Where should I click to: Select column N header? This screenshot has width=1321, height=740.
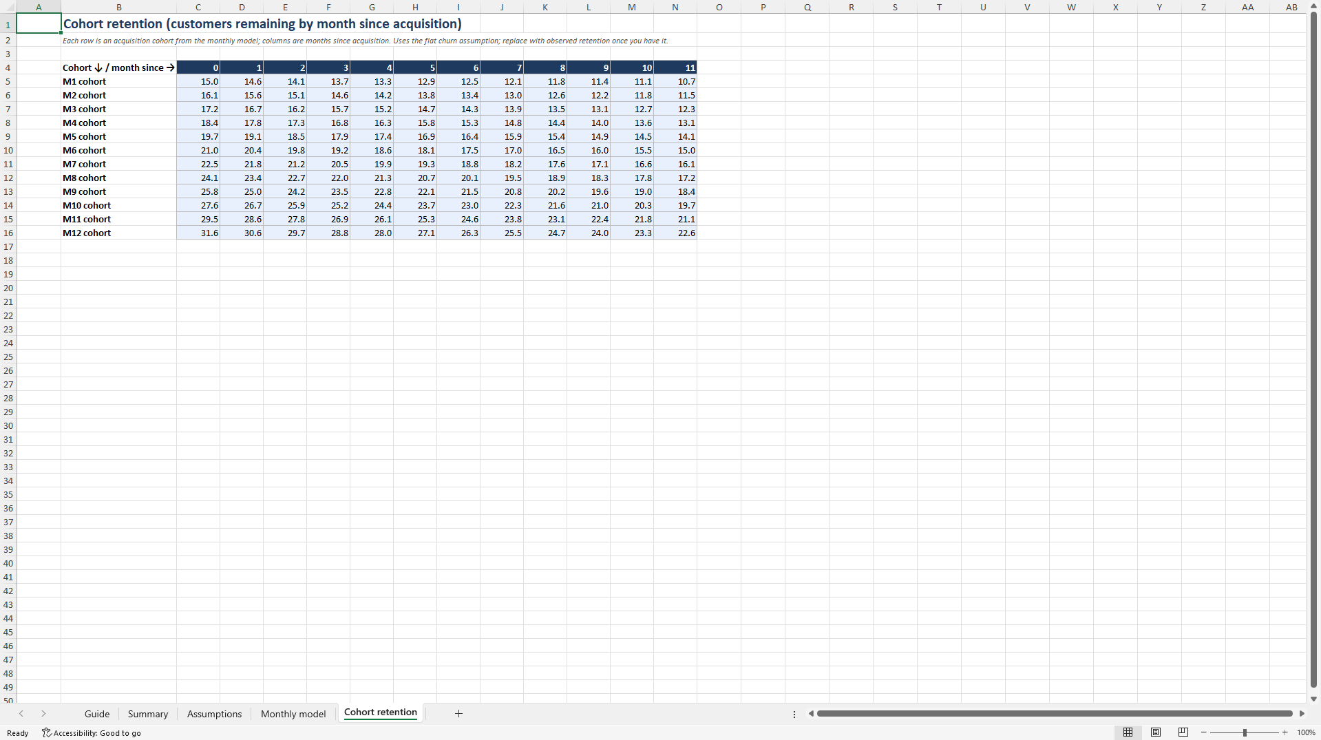pyautogui.click(x=675, y=7)
